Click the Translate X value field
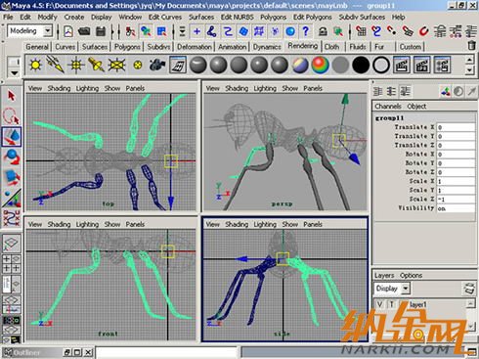This screenshot has width=479, height=359. click(456, 127)
